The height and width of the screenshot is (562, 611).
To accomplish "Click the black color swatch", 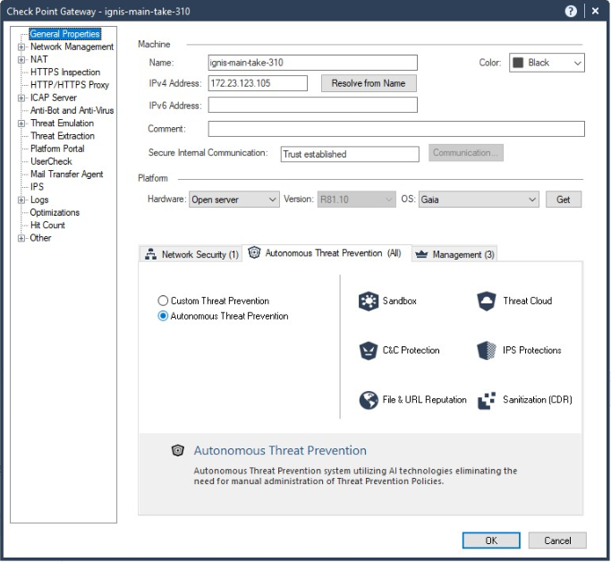I will click(x=518, y=63).
